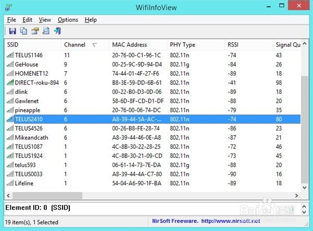Click the Element ID: 0 (SSID) line
313x231 pixels.
point(38,208)
